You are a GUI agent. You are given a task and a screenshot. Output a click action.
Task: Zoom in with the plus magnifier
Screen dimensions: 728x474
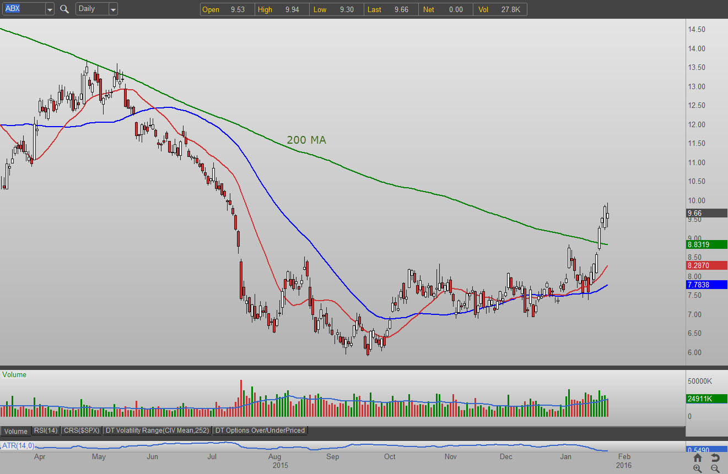698,468
